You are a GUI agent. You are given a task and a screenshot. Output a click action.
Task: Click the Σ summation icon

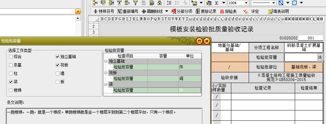(216, 3)
